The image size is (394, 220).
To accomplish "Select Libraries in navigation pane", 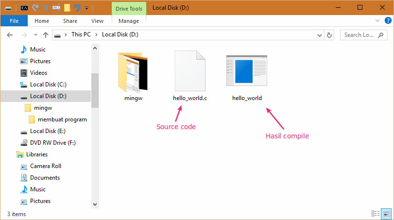I will 37,154.
